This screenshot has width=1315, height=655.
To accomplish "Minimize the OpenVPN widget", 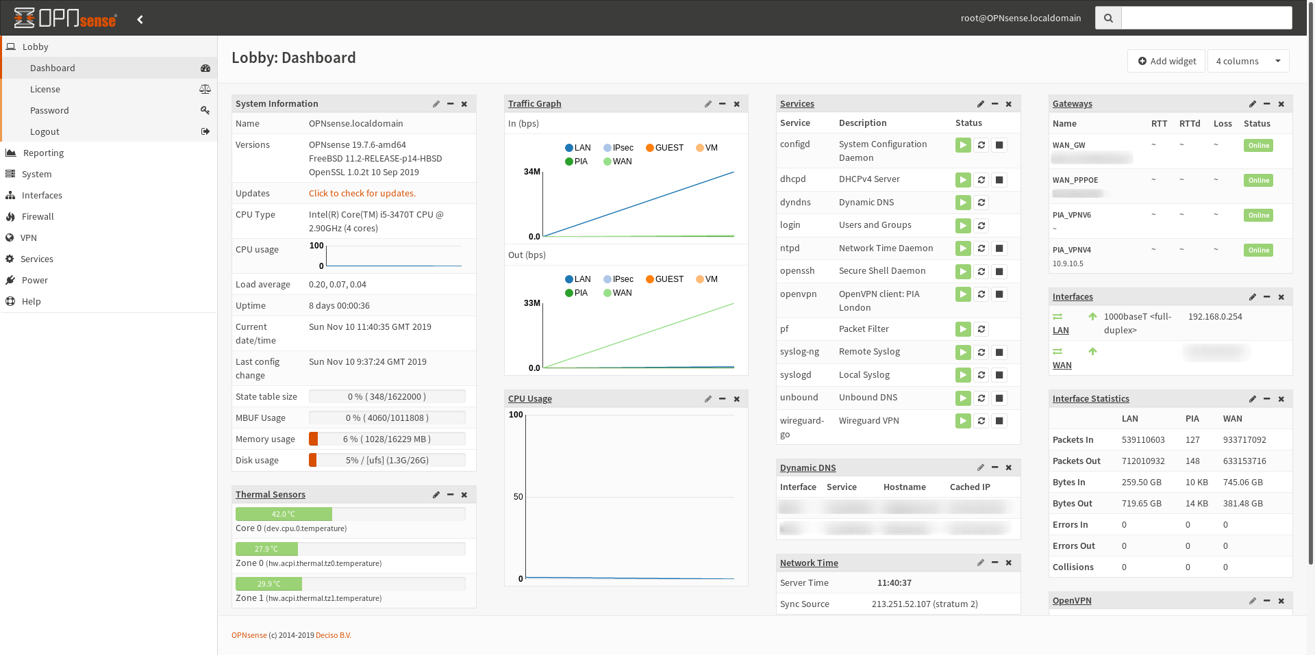I will click(1267, 601).
